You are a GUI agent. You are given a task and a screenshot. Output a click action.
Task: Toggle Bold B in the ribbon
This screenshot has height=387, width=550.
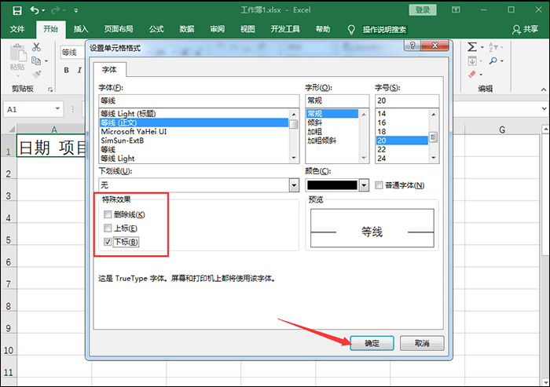66,70
